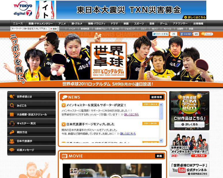Open the 世界卓球 CMアワード 2011 emblem
Screen dimensions: 223x178
[x=189, y=104]
